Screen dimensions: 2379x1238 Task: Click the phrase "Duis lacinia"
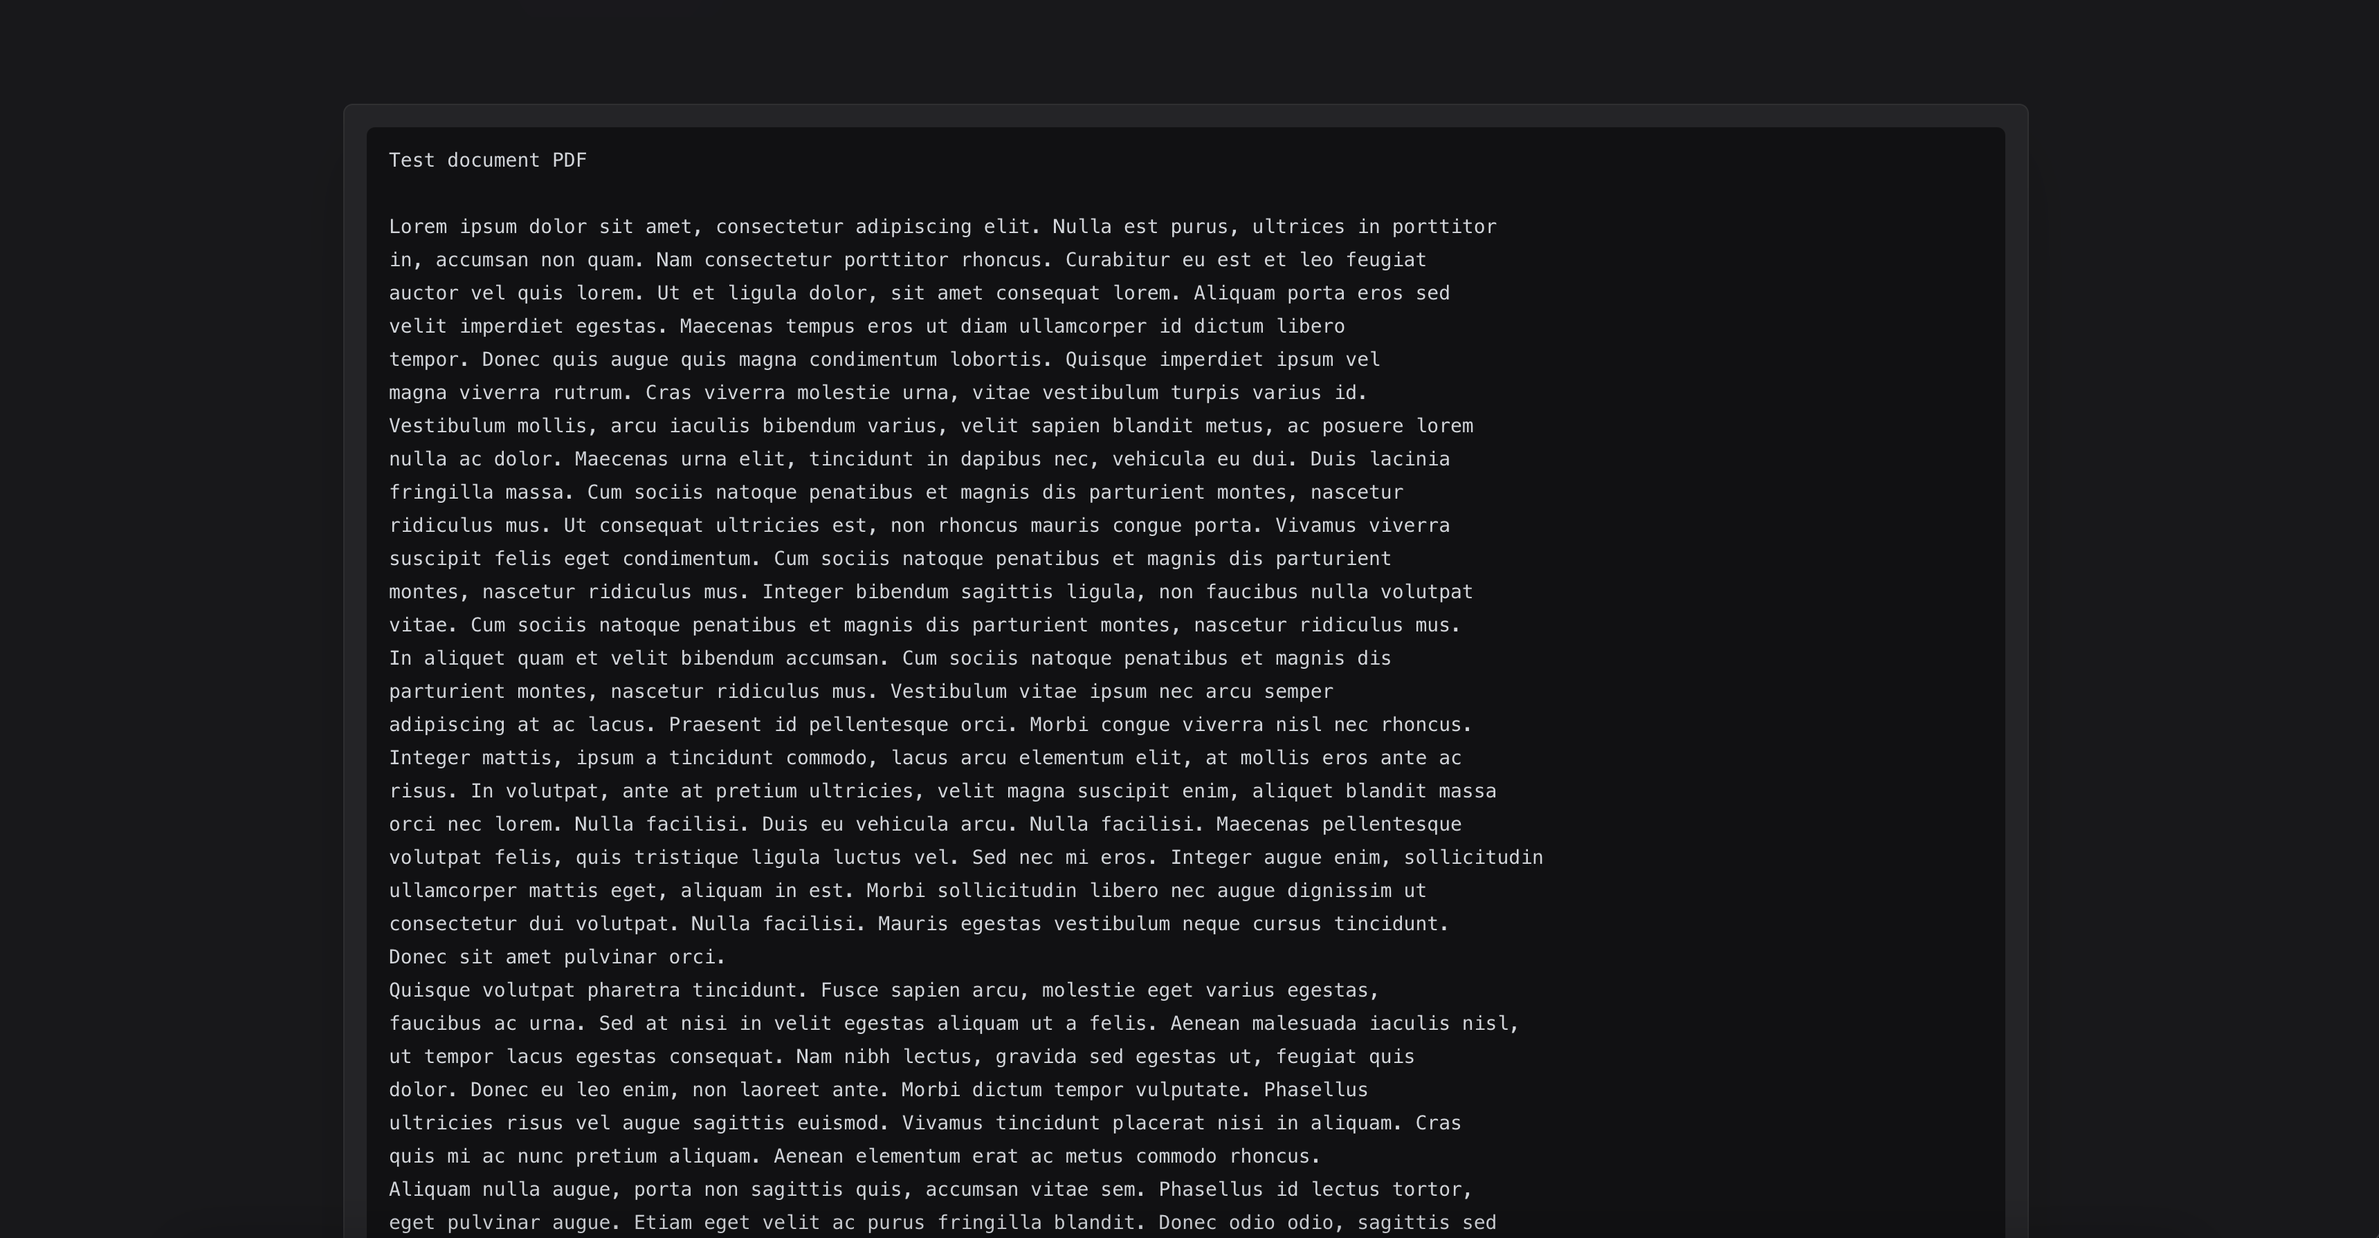point(1380,460)
